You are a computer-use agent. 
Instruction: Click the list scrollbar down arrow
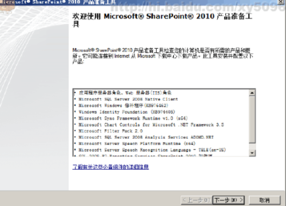coord(252,153)
